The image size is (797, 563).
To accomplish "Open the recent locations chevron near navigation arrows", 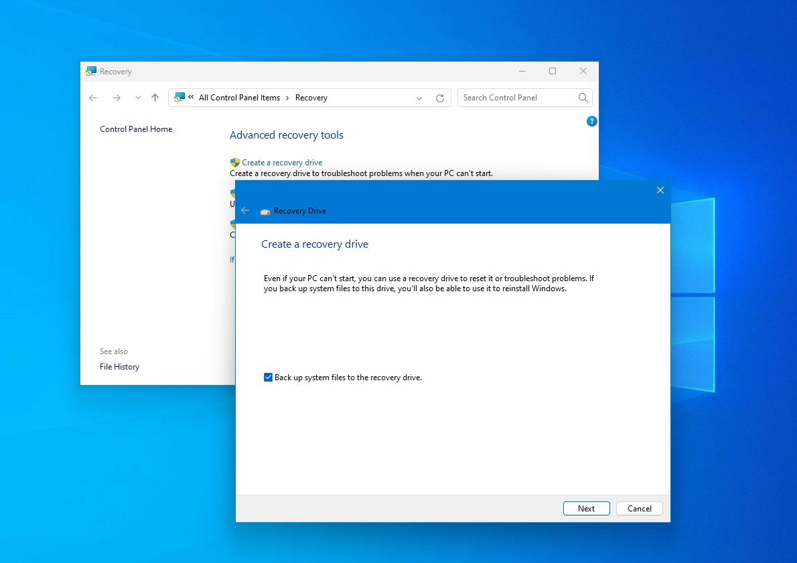I will click(x=137, y=98).
